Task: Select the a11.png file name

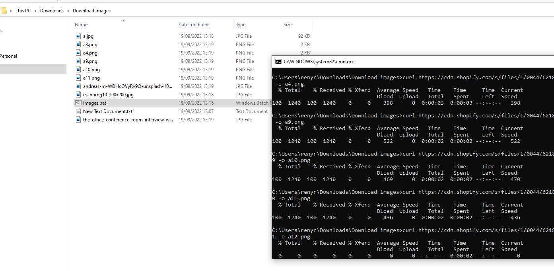Action: [91, 78]
